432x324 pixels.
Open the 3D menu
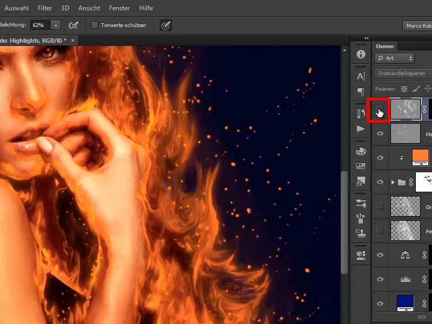click(x=65, y=8)
